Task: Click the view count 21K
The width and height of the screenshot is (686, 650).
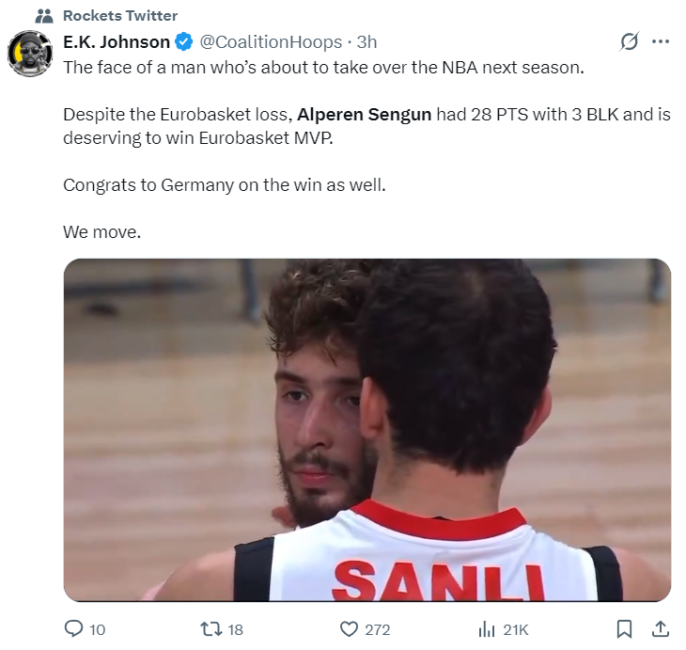Action: click(515, 630)
